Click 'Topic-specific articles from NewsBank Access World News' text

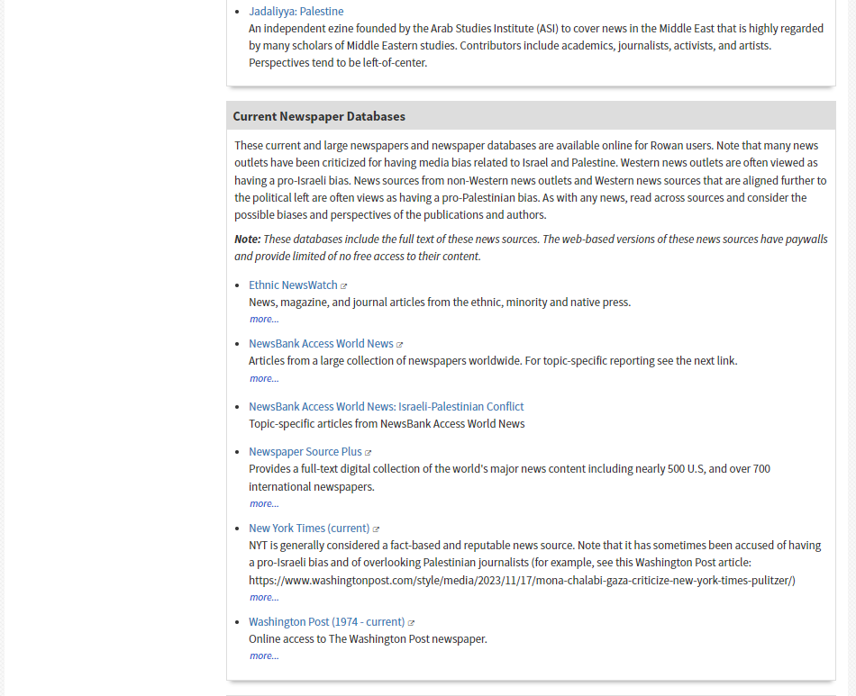coord(387,424)
